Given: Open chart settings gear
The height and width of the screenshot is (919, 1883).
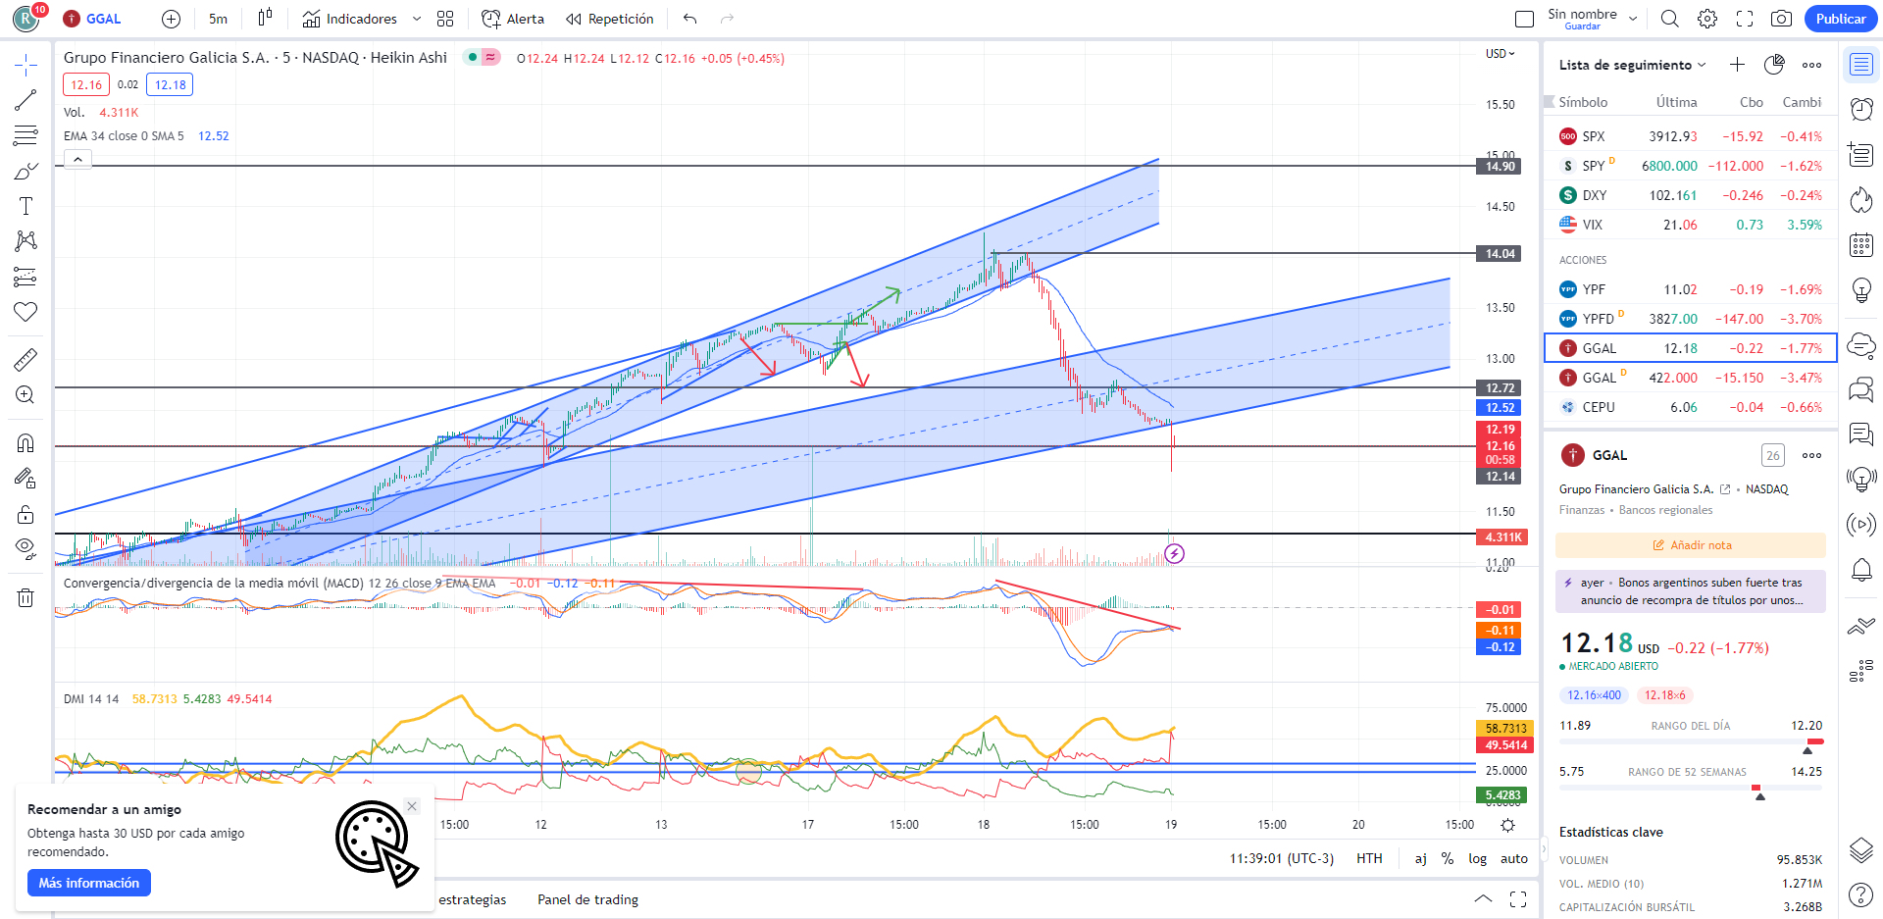Looking at the screenshot, I should (1707, 19).
